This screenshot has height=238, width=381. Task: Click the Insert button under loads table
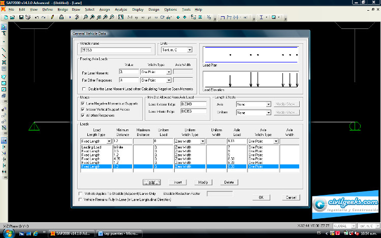pyautogui.click(x=177, y=182)
